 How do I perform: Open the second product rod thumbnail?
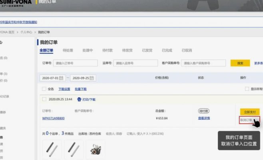74,150
